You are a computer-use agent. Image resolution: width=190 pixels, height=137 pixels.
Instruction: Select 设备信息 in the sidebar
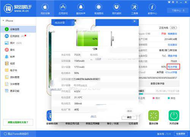[18, 29]
